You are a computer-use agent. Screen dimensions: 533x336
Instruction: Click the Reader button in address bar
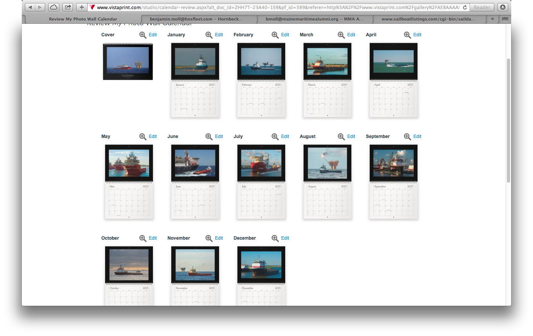[482, 7]
